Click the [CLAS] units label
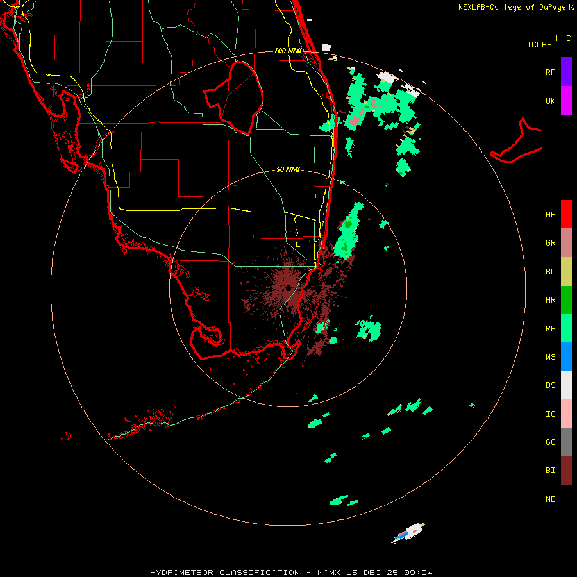 [542, 44]
